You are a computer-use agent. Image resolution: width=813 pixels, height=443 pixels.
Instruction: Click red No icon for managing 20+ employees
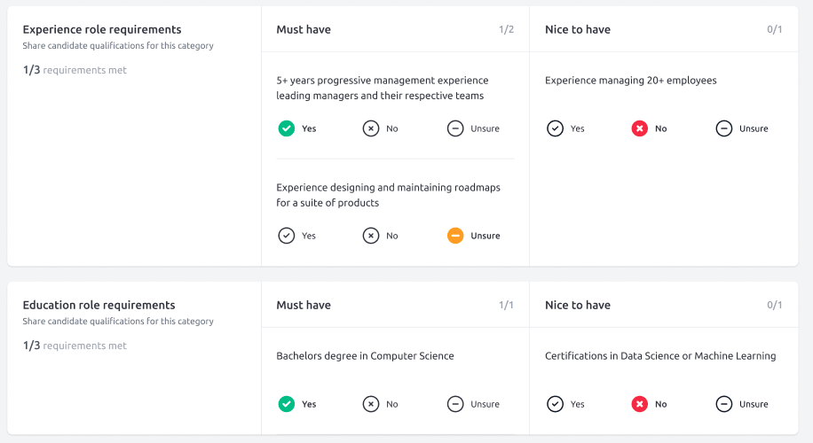(640, 128)
